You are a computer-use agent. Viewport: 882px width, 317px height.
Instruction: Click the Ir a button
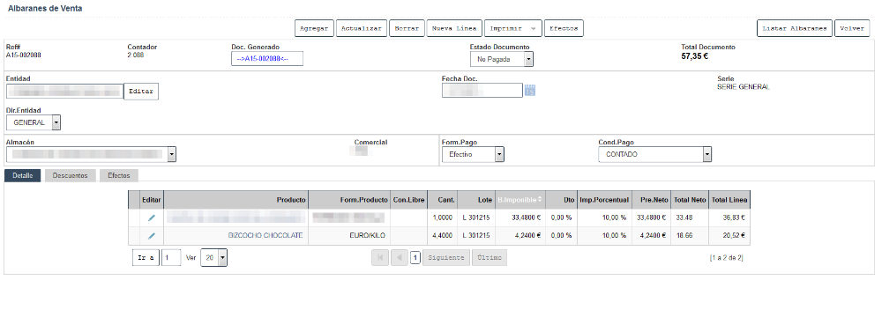pos(146,258)
